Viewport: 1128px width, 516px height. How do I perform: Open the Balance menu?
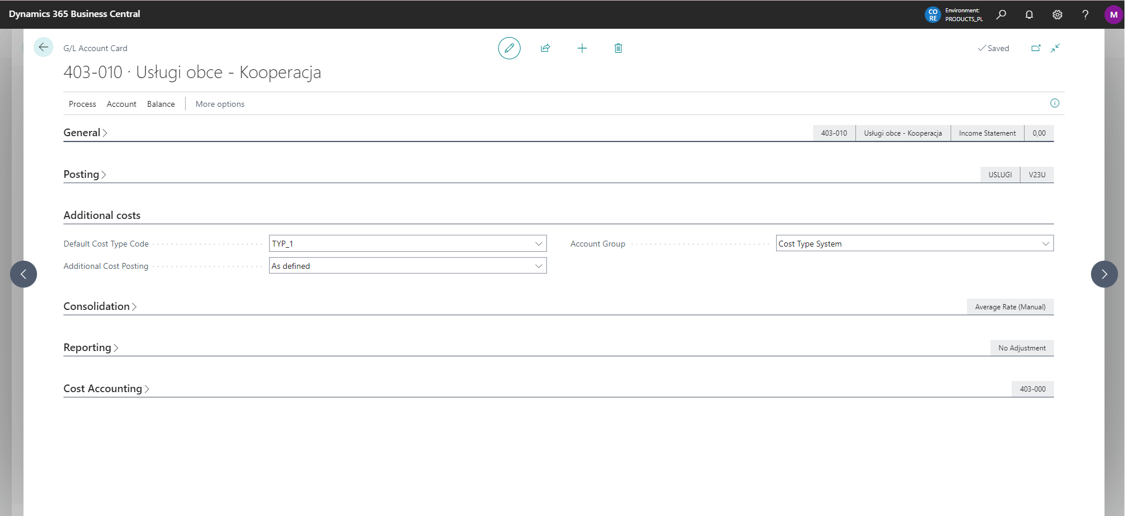pos(161,104)
